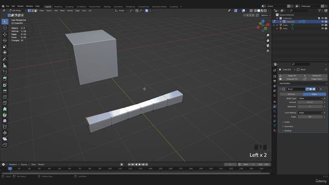This screenshot has height=185, width=329.
Task: Open the Mesh menu in viewport header
Action: tap(62, 10)
